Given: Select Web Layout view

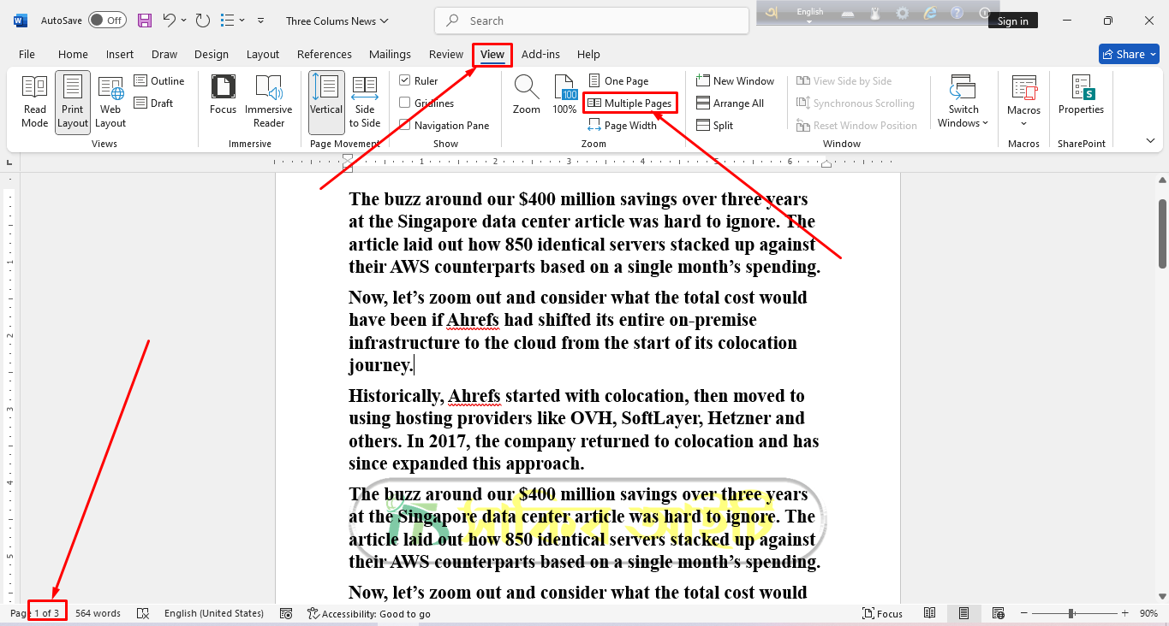Looking at the screenshot, I should (110, 101).
